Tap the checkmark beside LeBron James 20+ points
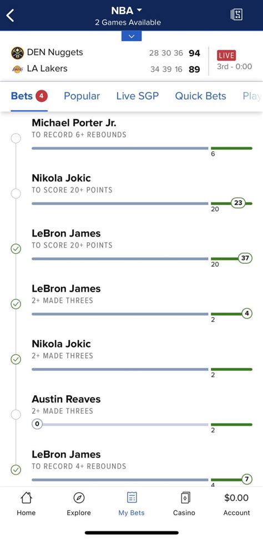Image resolution: width=263 pixels, height=540 pixels. 16,249
